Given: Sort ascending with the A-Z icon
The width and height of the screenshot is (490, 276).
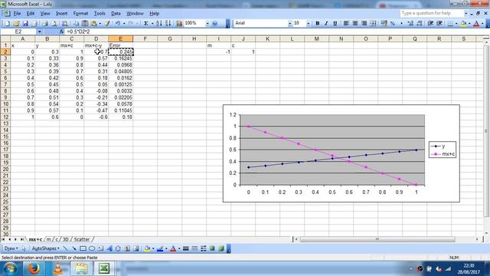Looking at the screenshot, I should 159,24.
